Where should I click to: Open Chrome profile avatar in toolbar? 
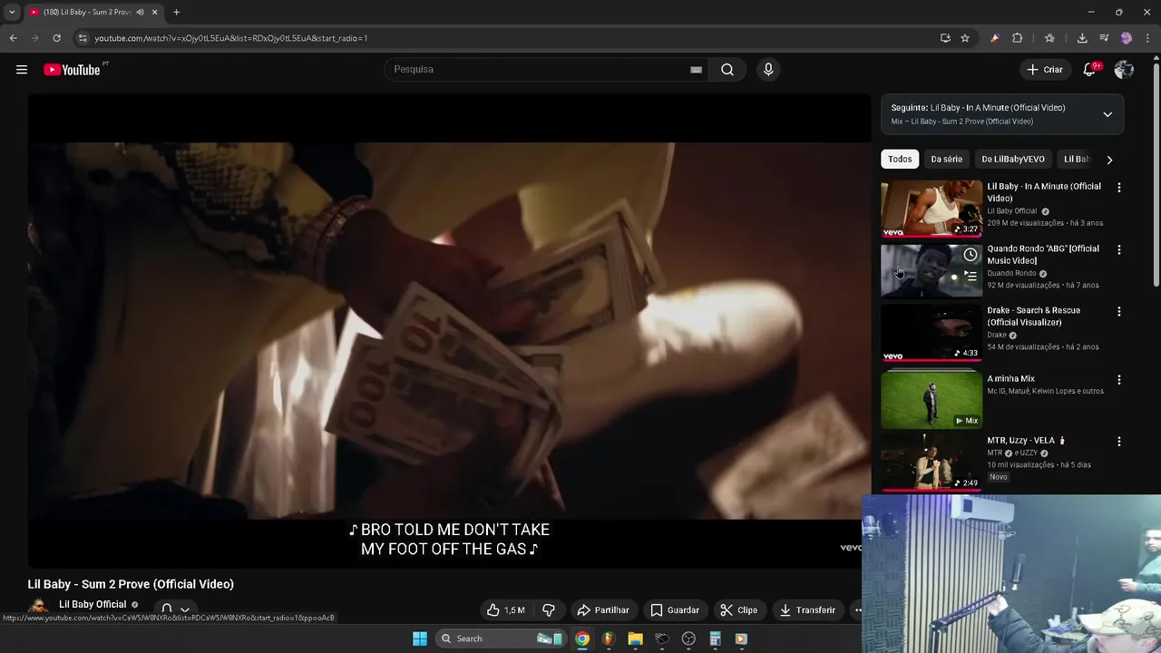point(1127,38)
